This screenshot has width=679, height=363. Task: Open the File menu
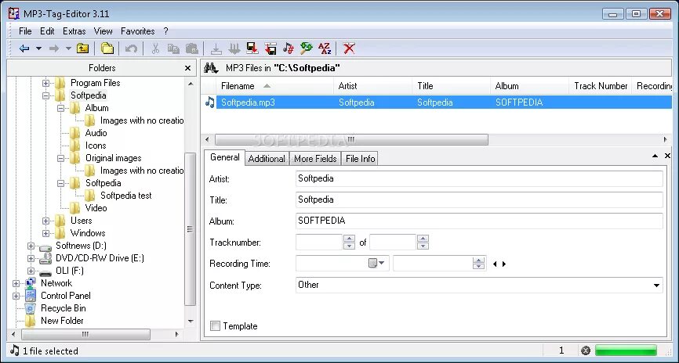pyautogui.click(x=25, y=31)
